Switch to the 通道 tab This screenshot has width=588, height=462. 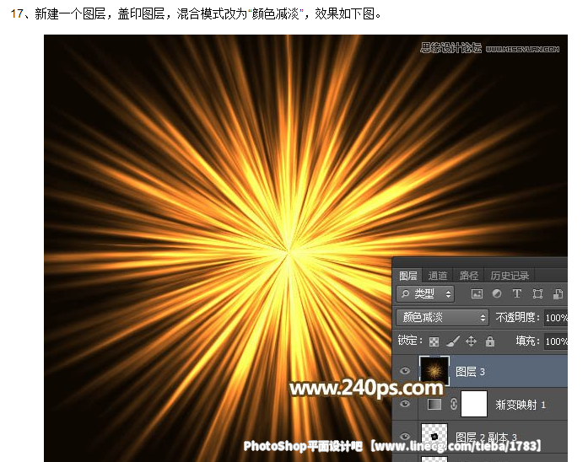(x=438, y=276)
